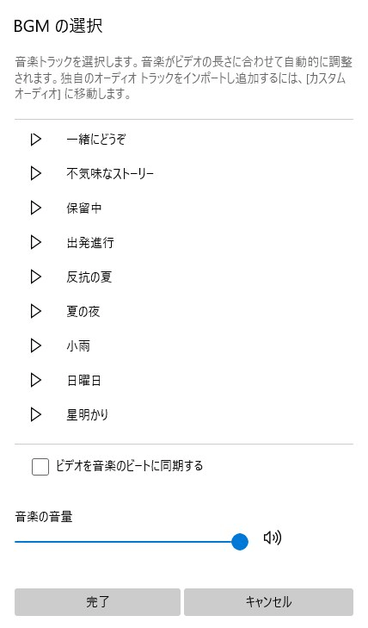This screenshot has height=628, width=368.
Task: Choose the 星明かり track label
Action: coord(88,414)
